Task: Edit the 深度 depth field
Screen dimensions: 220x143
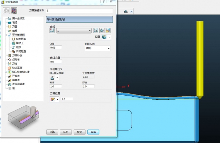Action: (x=88, y=86)
